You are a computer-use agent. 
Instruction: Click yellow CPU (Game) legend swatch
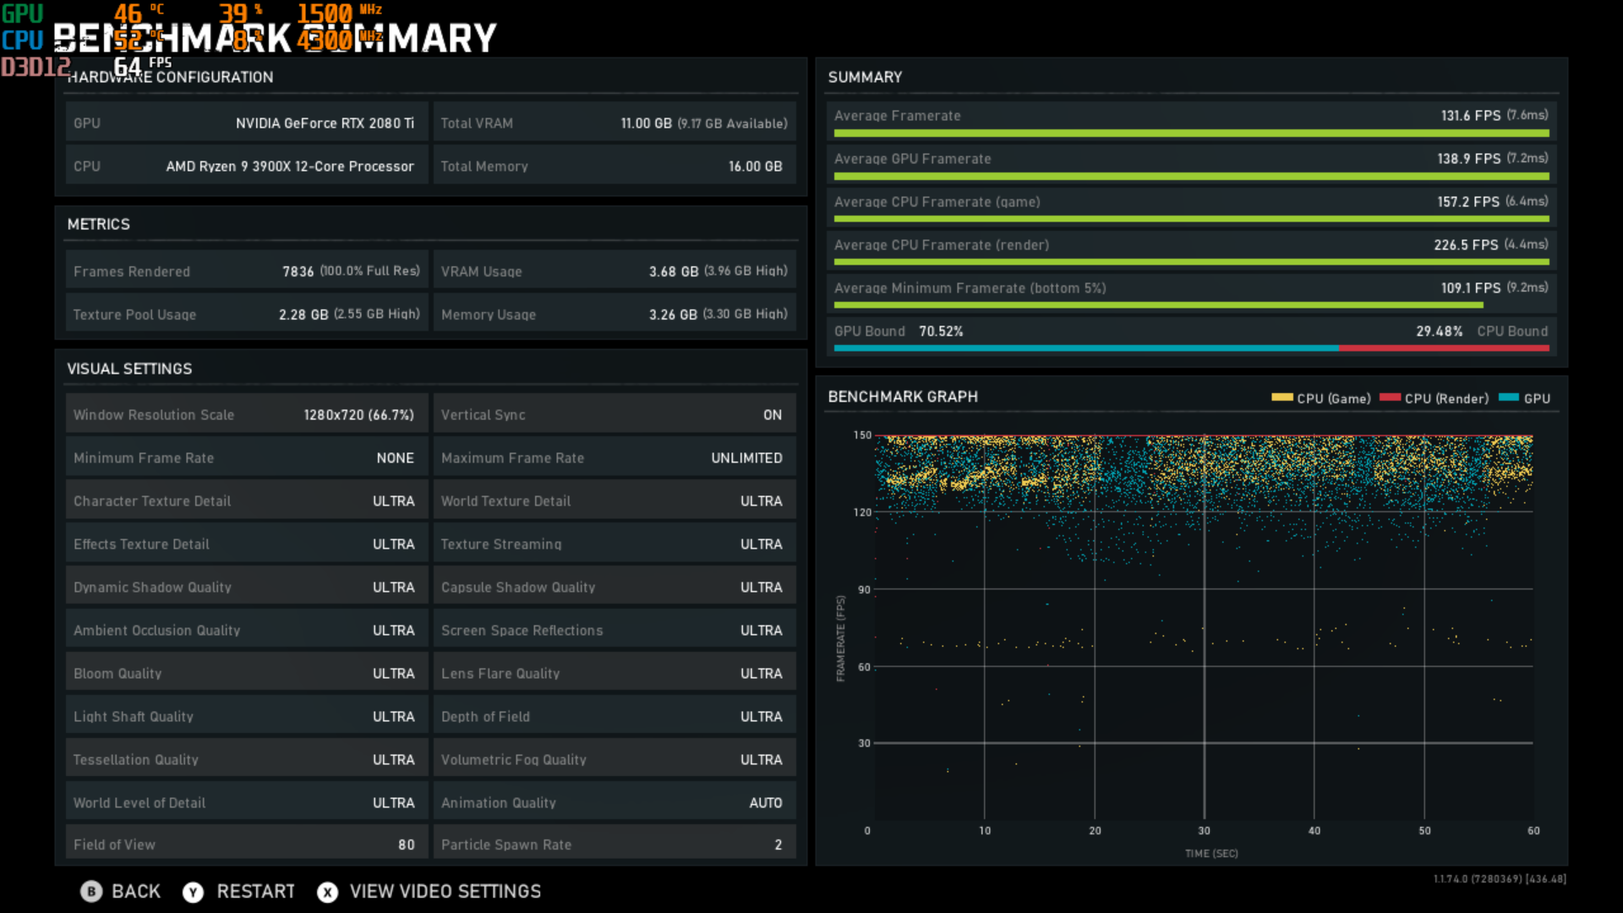coord(1281,397)
